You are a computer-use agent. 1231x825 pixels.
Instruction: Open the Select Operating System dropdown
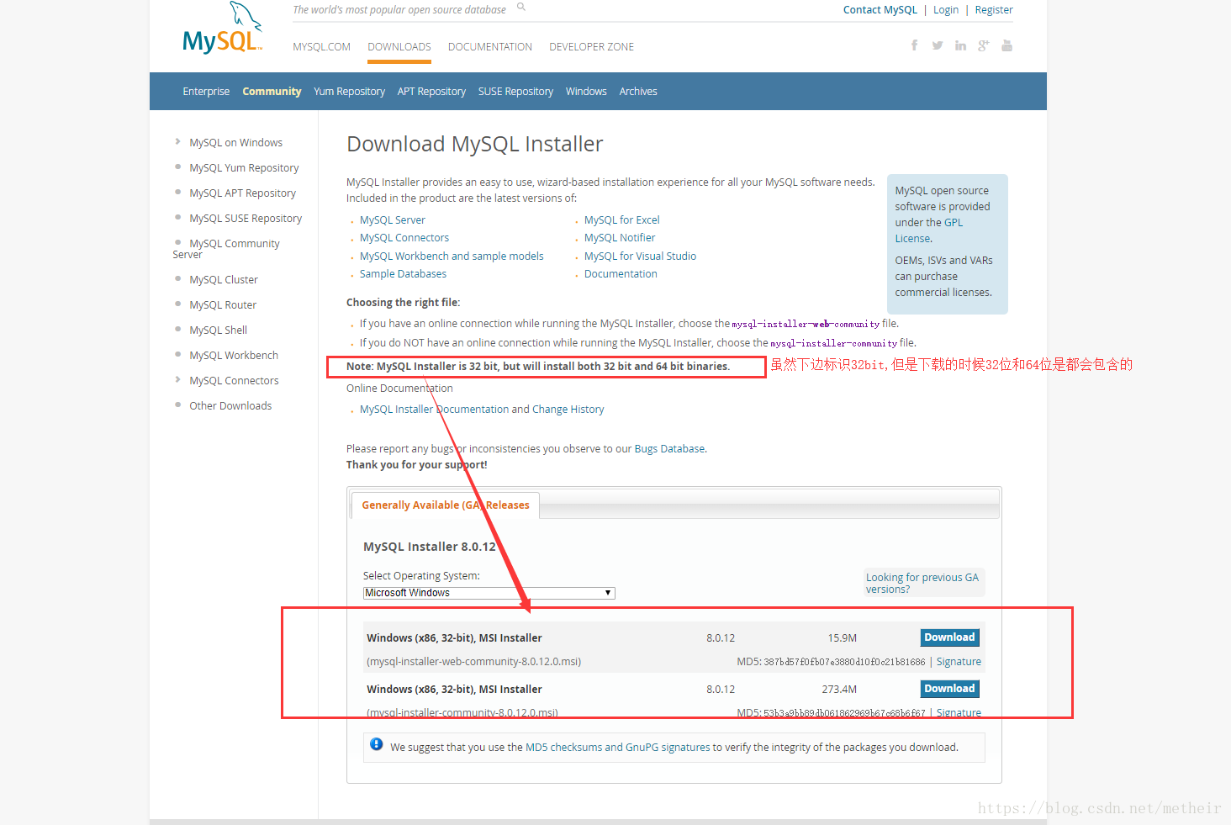489,593
